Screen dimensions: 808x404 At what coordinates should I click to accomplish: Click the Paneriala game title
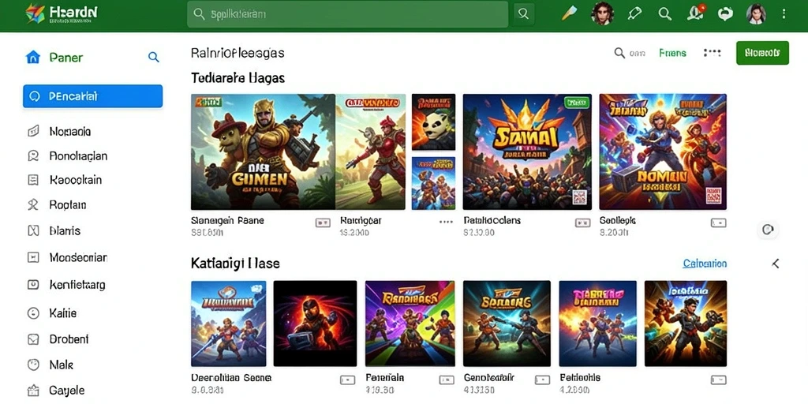coord(385,378)
